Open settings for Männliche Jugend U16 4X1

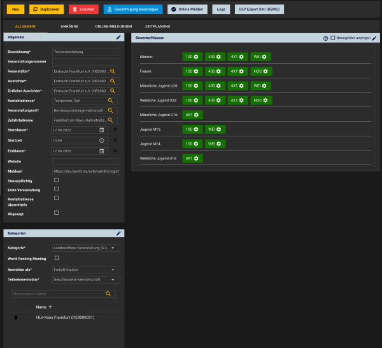click(196, 115)
